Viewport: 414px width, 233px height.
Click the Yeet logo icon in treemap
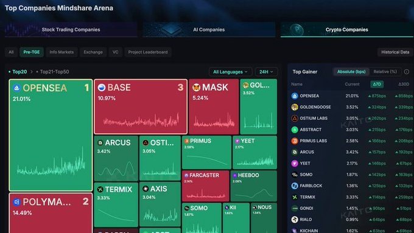tap(237, 141)
